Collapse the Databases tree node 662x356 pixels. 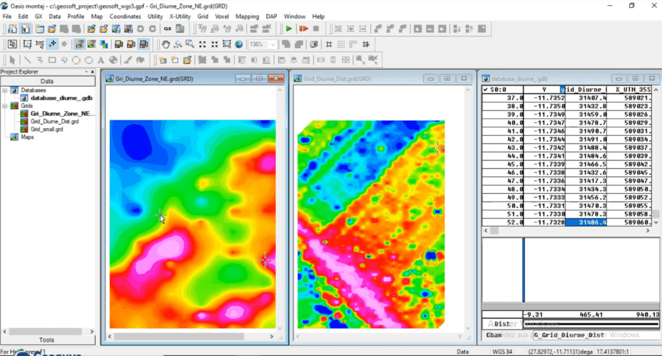5,90
